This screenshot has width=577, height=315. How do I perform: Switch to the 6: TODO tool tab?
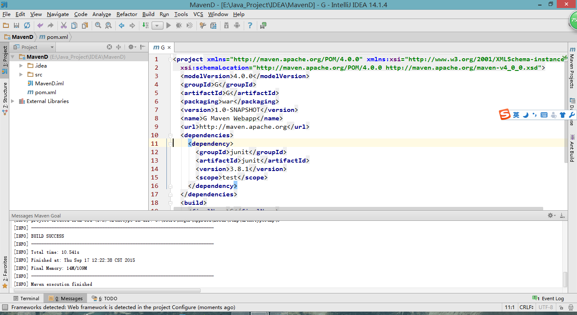pos(105,298)
